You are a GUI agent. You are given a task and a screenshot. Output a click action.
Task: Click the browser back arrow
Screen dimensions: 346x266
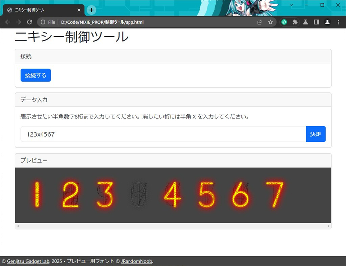7,22
